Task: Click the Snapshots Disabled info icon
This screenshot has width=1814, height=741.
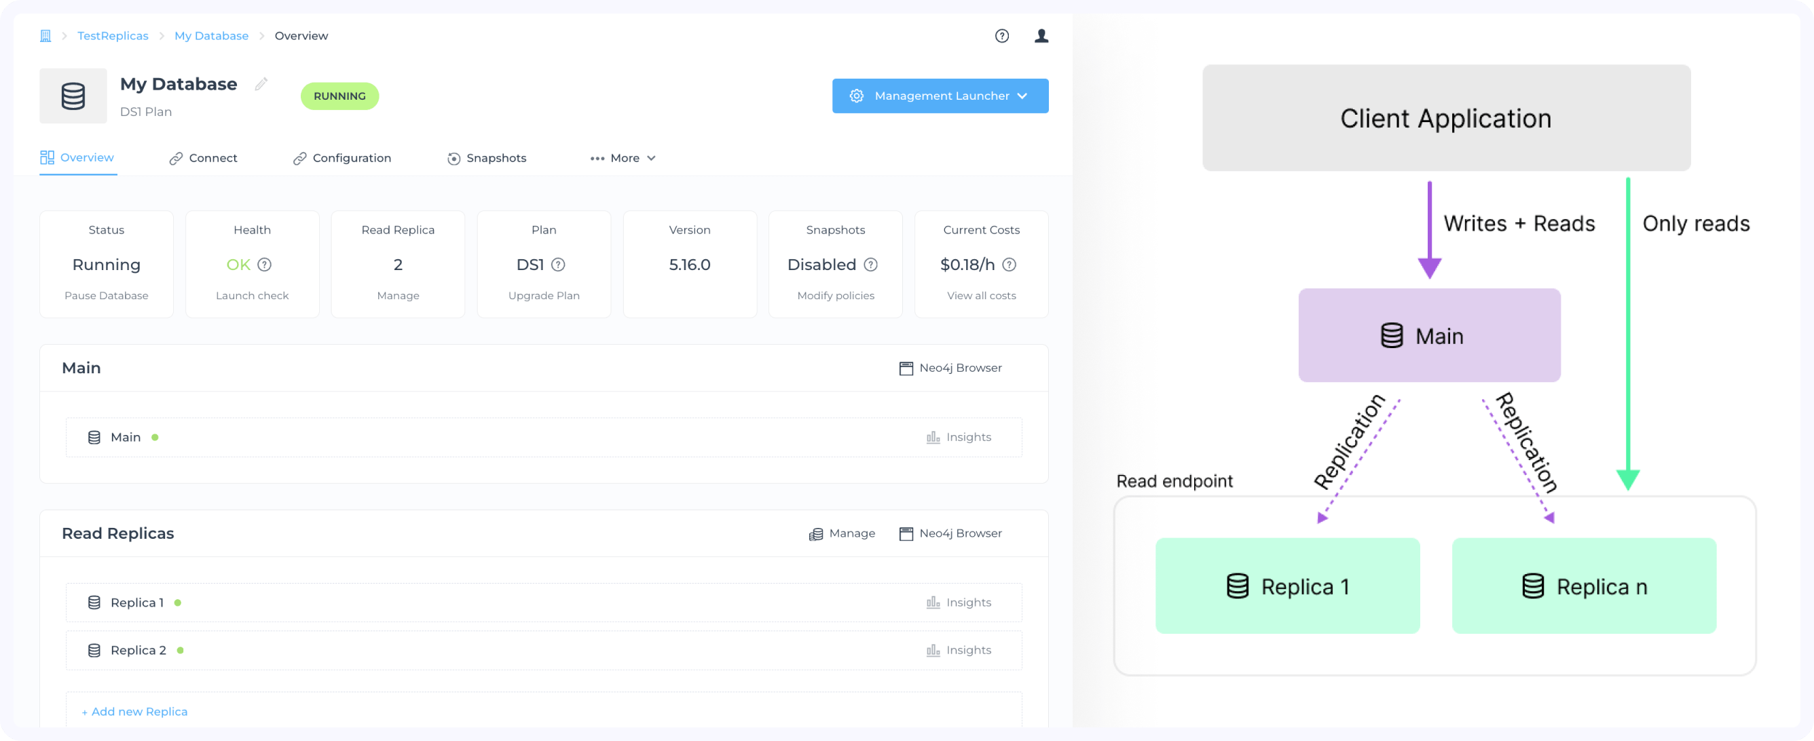Action: pos(870,265)
